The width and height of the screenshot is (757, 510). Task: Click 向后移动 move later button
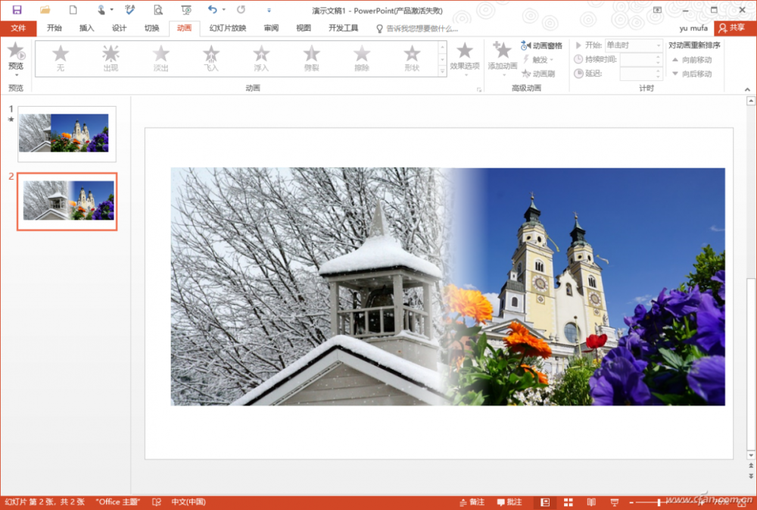pos(692,74)
